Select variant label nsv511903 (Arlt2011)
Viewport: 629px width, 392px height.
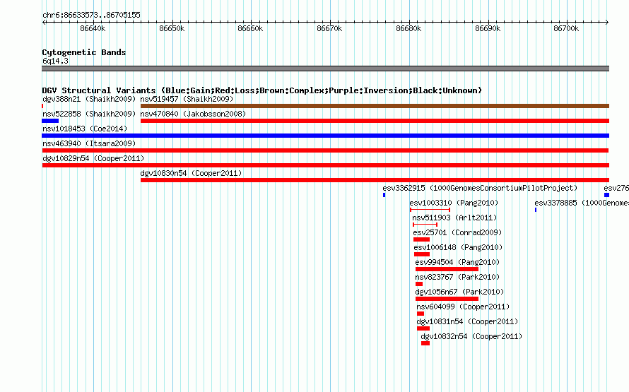tap(454, 218)
